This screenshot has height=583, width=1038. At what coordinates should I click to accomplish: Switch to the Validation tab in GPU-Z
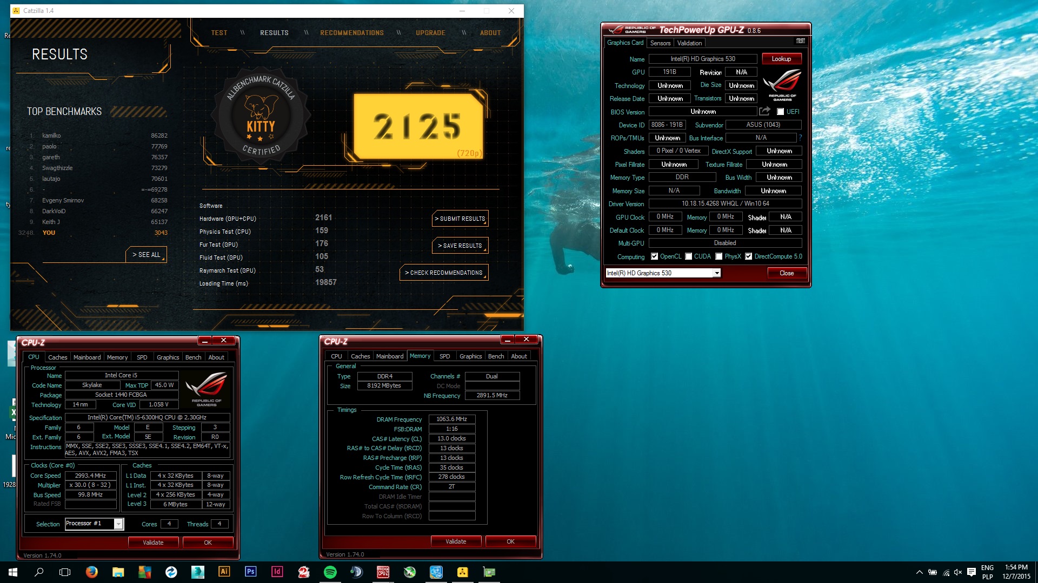(689, 43)
